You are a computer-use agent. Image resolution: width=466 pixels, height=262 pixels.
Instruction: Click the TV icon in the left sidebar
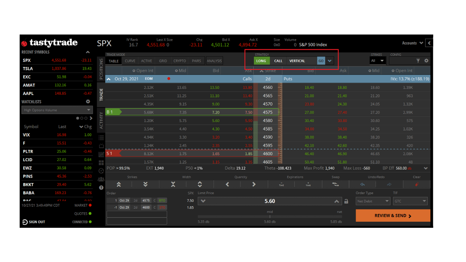click(x=101, y=146)
